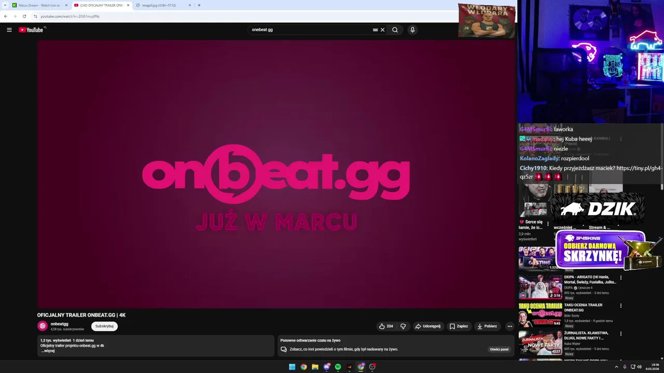Click the DZIK logo overlay

[598, 209]
